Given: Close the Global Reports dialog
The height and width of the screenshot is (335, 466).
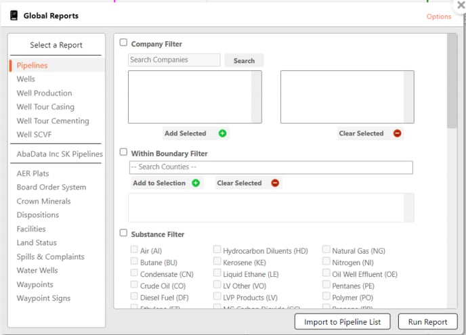Looking at the screenshot, I should (x=461, y=5).
